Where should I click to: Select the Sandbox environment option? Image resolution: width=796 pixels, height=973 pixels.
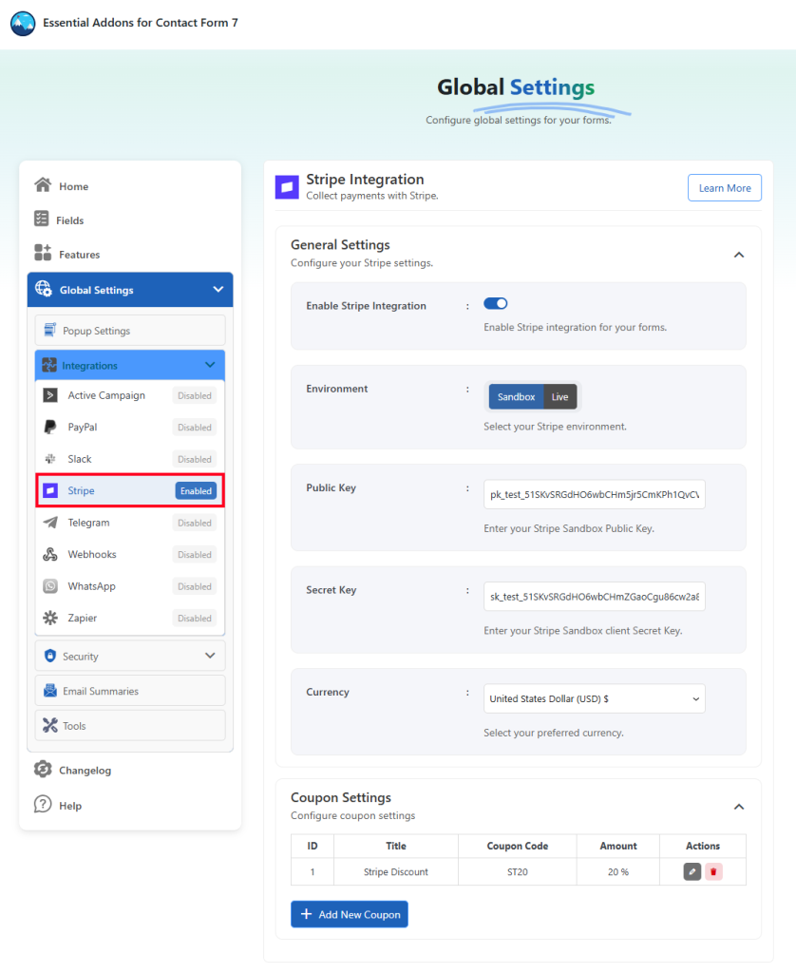click(x=516, y=397)
